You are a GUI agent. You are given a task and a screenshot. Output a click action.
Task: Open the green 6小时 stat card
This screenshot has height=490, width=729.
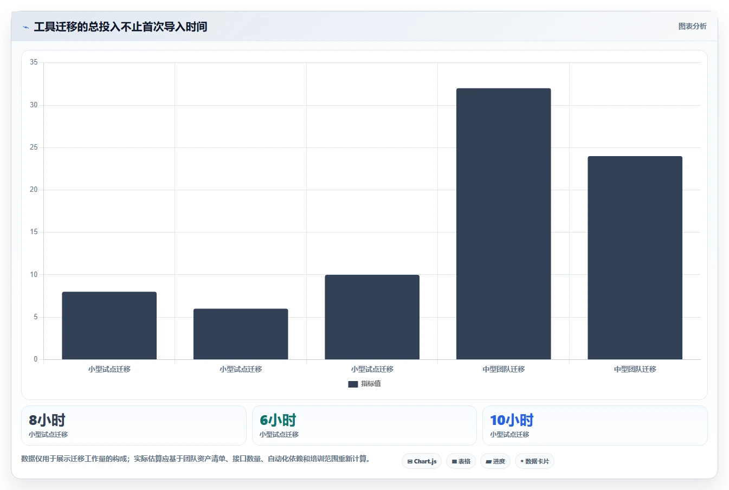coord(364,425)
